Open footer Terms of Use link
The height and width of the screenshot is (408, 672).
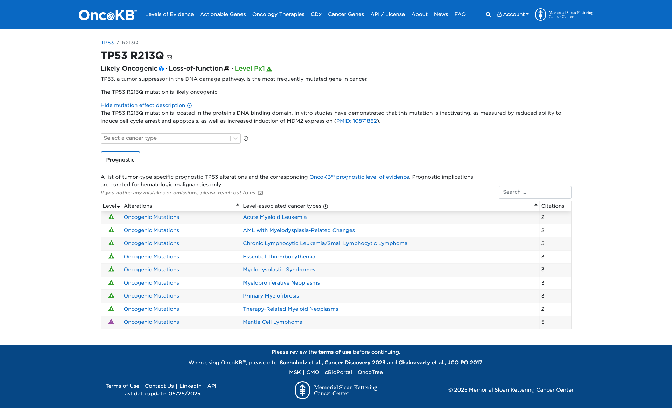pyautogui.click(x=122, y=386)
